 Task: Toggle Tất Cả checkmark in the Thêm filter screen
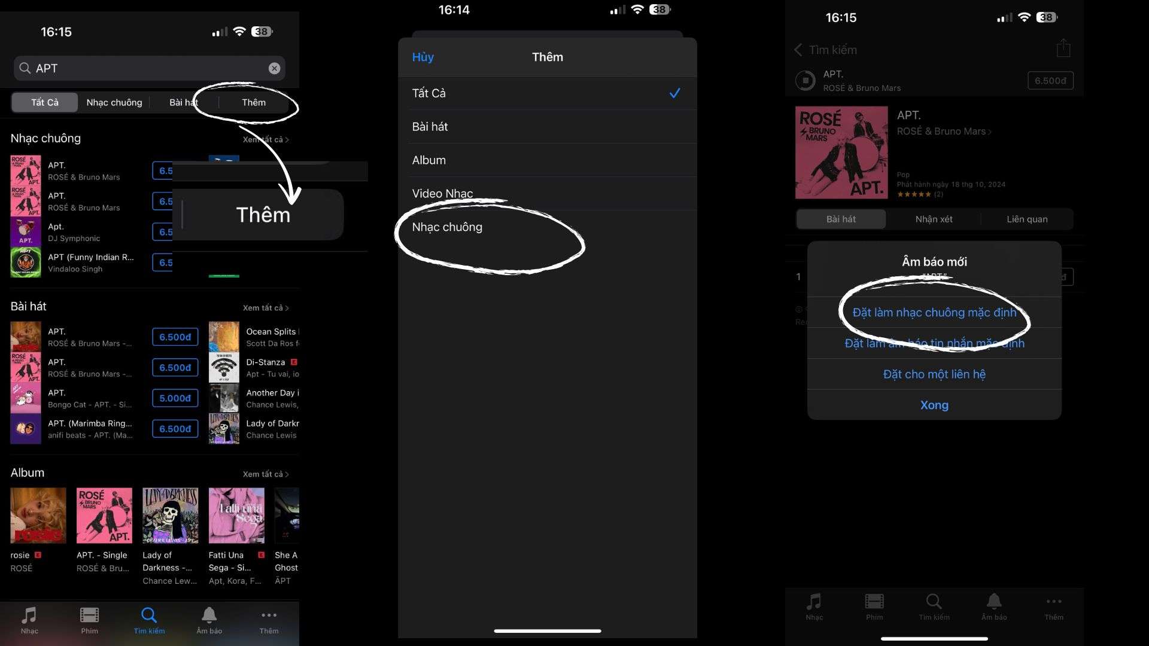click(x=674, y=93)
